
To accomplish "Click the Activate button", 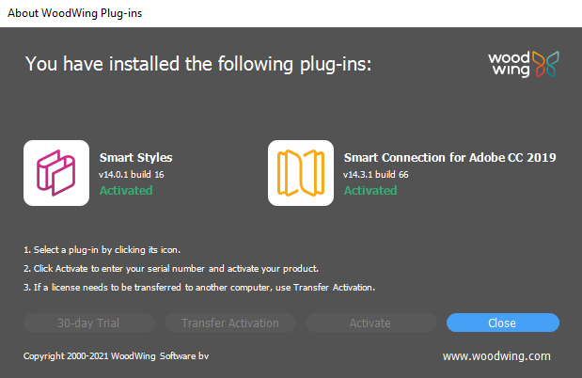I will click(x=370, y=323).
